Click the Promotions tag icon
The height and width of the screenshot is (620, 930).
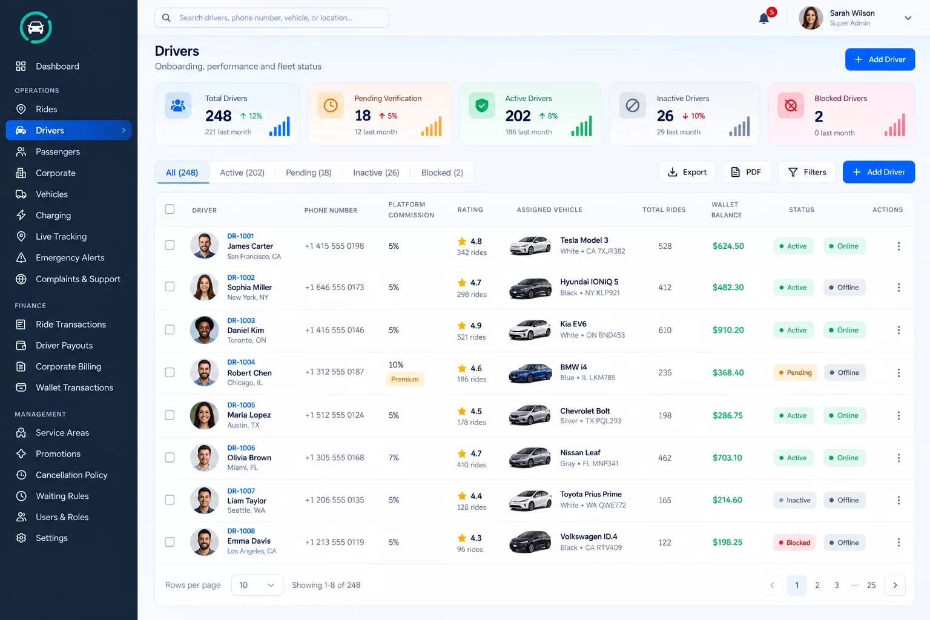pos(21,453)
